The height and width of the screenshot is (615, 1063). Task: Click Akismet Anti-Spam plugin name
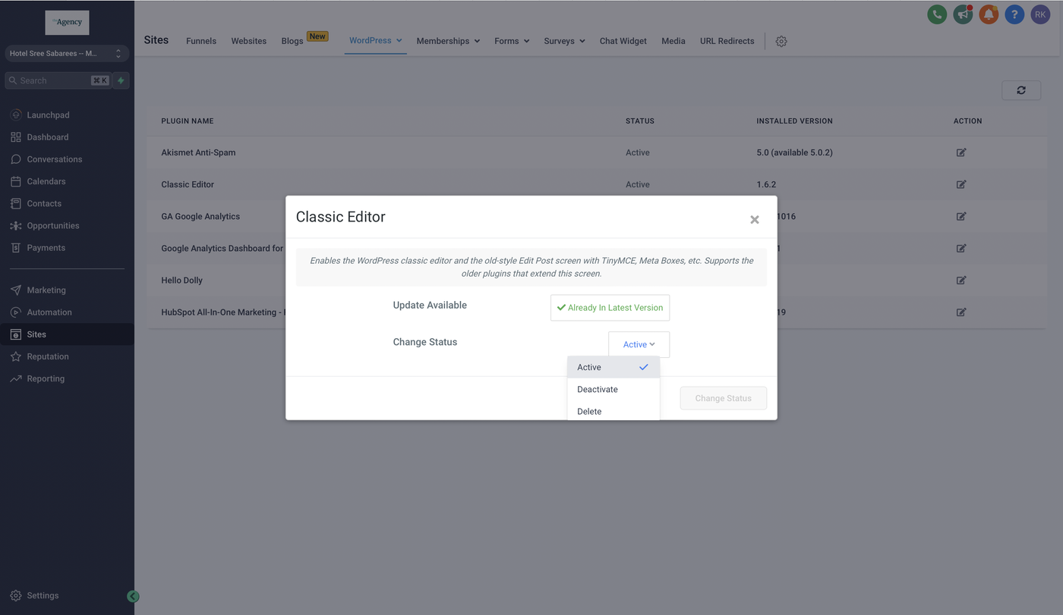click(198, 152)
